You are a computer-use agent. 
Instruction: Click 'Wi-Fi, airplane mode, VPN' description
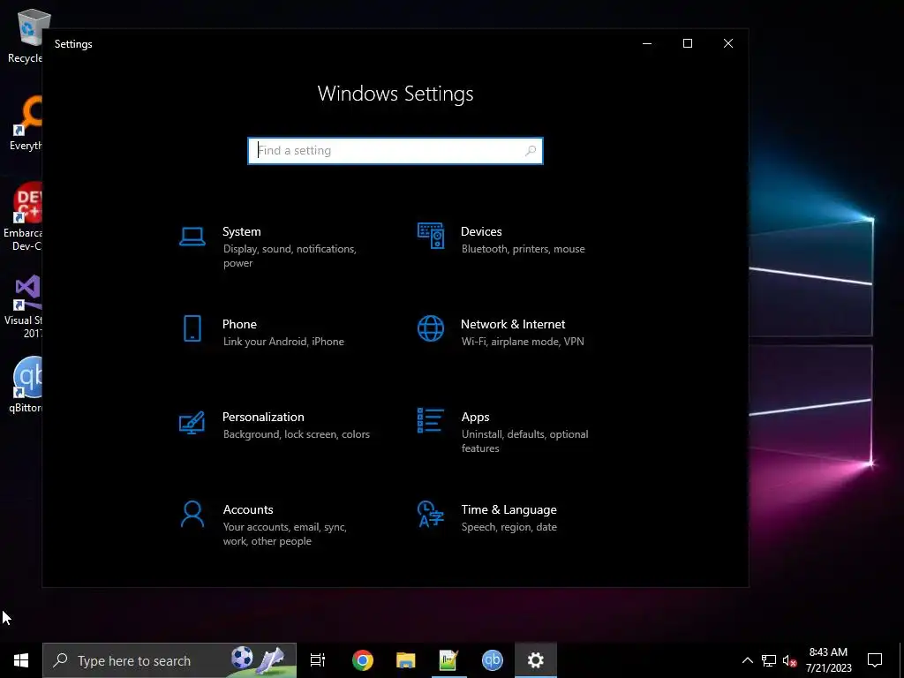[523, 342]
